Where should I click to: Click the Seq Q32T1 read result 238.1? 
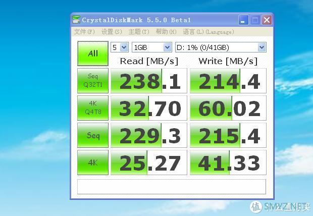[x=149, y=81]
